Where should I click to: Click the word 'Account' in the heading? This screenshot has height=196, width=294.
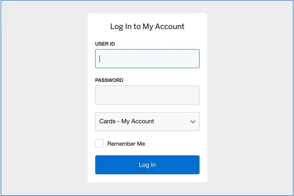170,26
